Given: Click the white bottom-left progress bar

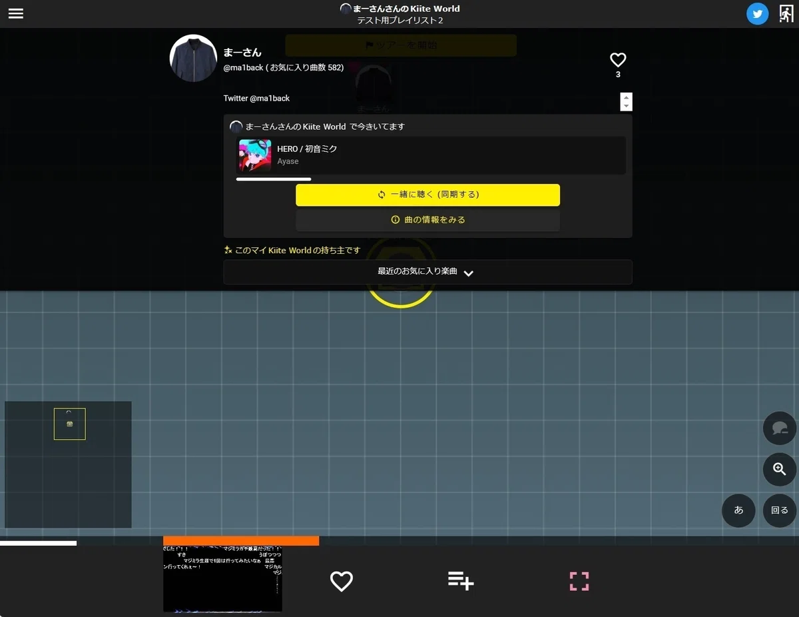Looking at the screenshot, I should (x=38, y=543).
